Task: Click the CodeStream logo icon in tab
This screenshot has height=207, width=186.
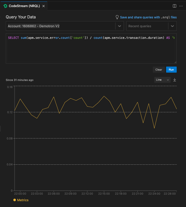Action: click(x=5, y=6)
